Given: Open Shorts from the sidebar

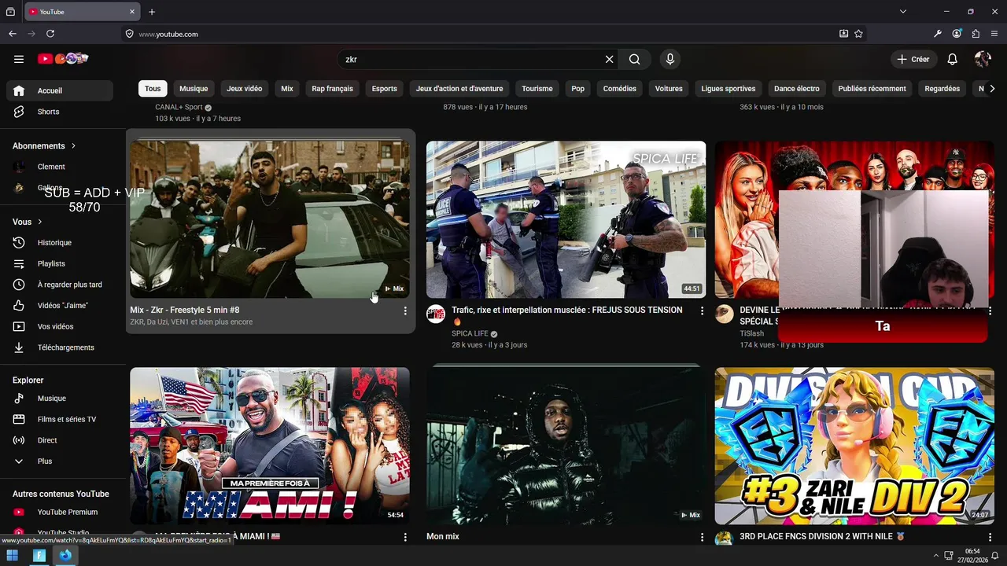Looking at the screenshot, I should [x=60, y=112].
